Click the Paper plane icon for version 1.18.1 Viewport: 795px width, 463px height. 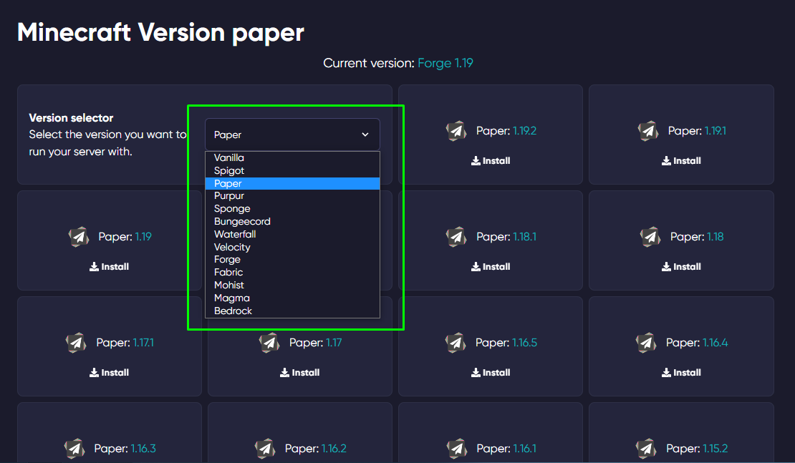click(x=456, y=237)
